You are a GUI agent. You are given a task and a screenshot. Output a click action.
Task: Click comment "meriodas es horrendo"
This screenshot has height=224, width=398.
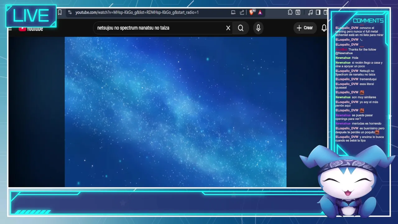pos(366,124)
